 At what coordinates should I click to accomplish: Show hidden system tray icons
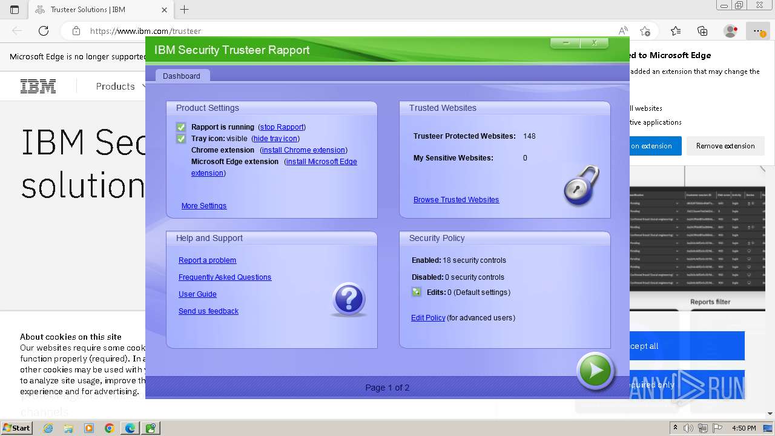[x=675, y=428]
